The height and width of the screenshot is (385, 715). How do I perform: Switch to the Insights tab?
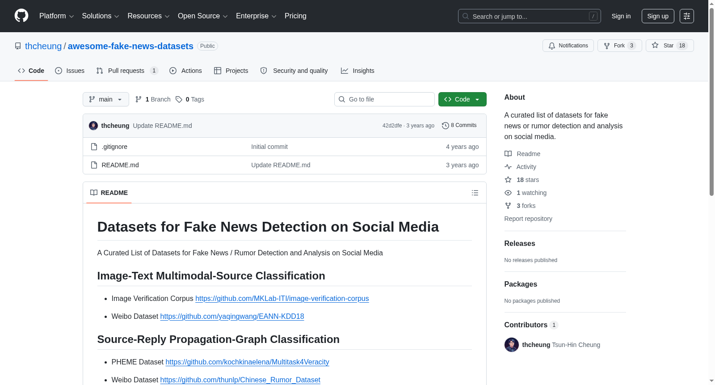[x=357, y=71]
